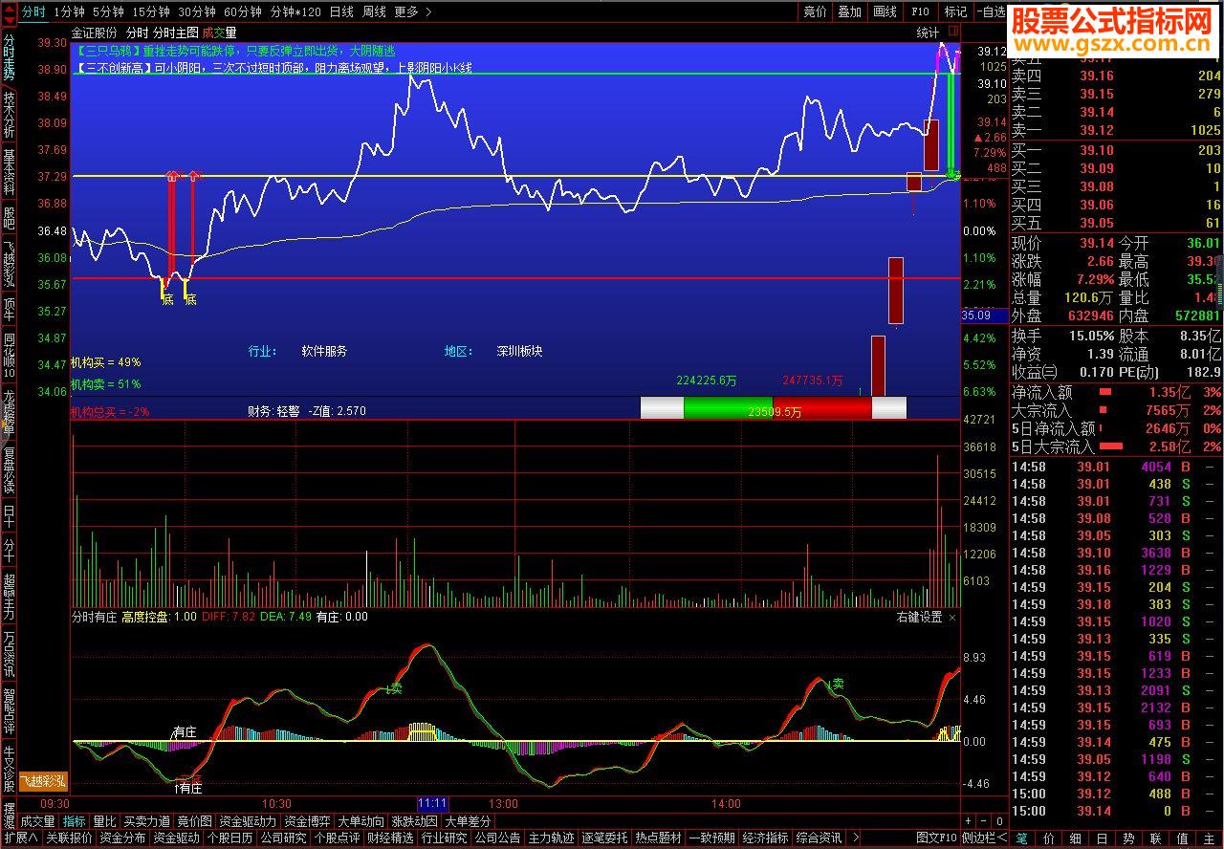Click the 标记 mark button

click(955, 11)
